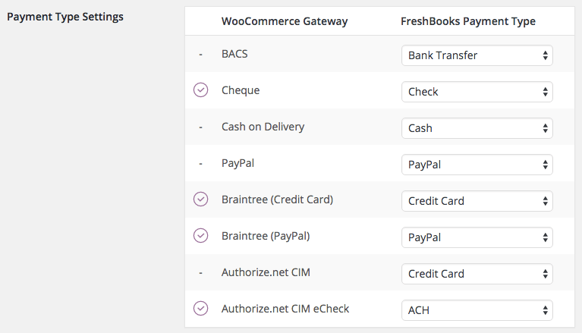
Task: Click the dash indicator beside Authorize.net CIM
Action: (201, 273)
